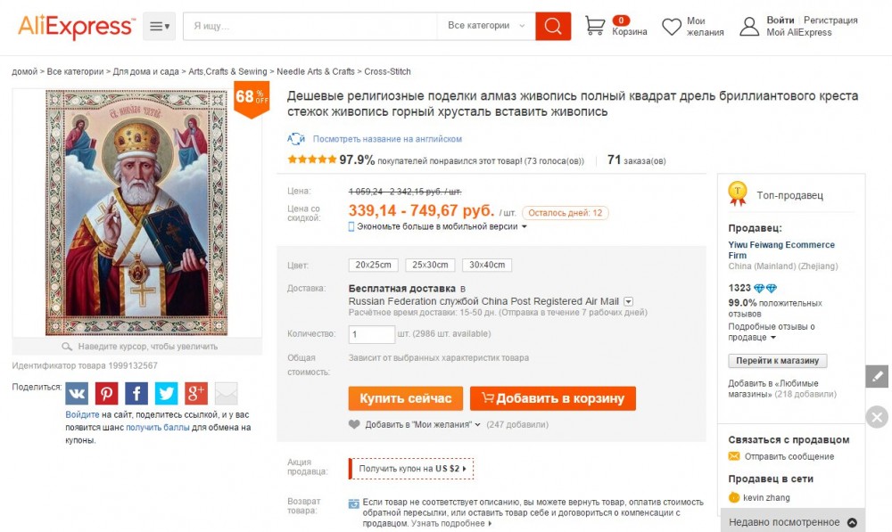Share on Facebook icon
This screenshot has width=892, height=532.
(136, 393)
